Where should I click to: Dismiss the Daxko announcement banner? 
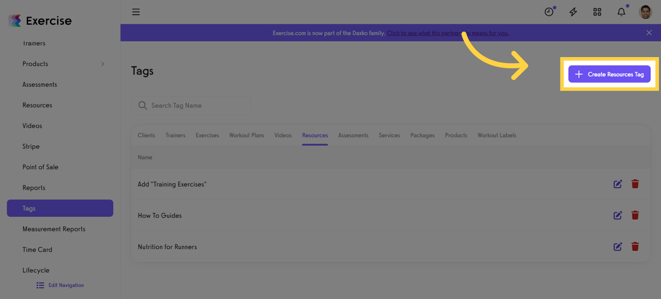click(x=649, y=33)
